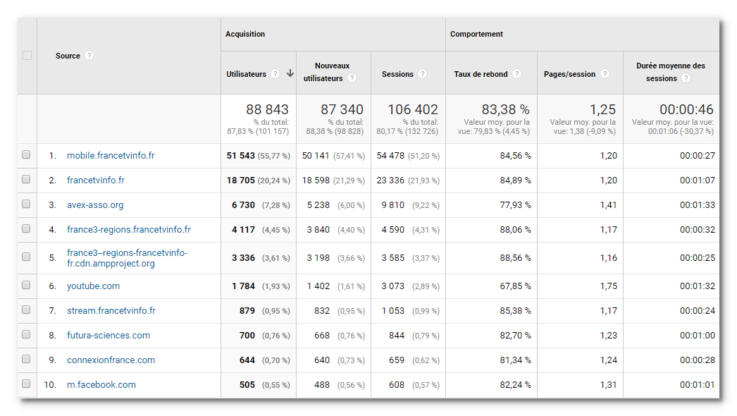Screen dimensions: 737x416
Task: Check the box for ampproject.org row 5
Action: tap(26, 257)
